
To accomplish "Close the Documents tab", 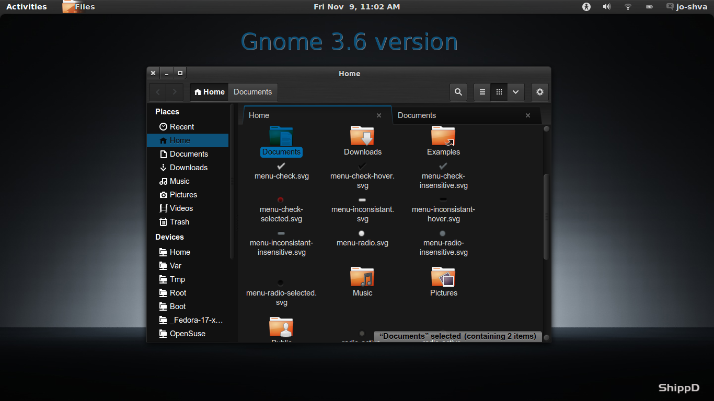I will [528, 115].
